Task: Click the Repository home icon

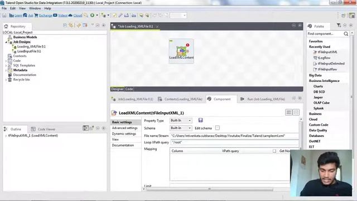Action: point(6,26)
